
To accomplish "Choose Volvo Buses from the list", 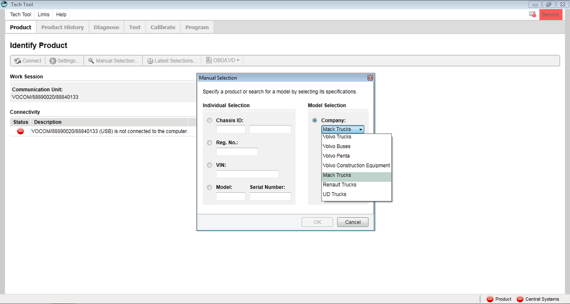I will click(356, 146).
